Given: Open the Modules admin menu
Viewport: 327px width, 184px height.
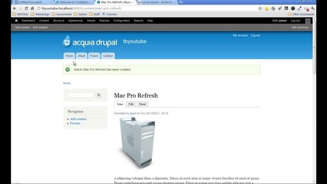Looking at the screenshot, I should pos(104,20).
